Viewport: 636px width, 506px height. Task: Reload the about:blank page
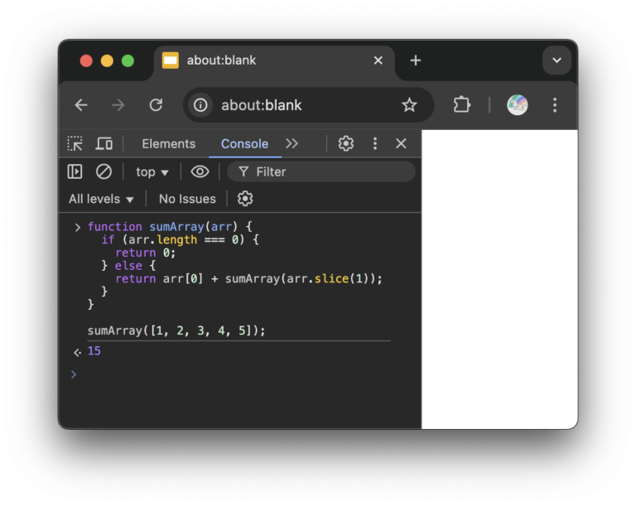(156, 105)
